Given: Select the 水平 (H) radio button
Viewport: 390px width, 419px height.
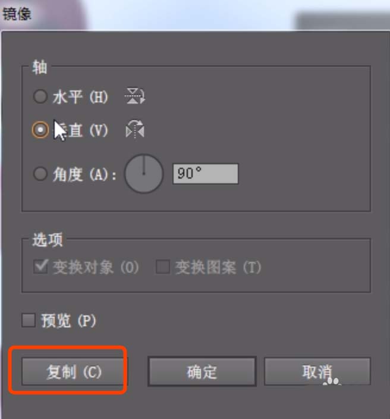Looking at the screenshot, I should [40, 96].
